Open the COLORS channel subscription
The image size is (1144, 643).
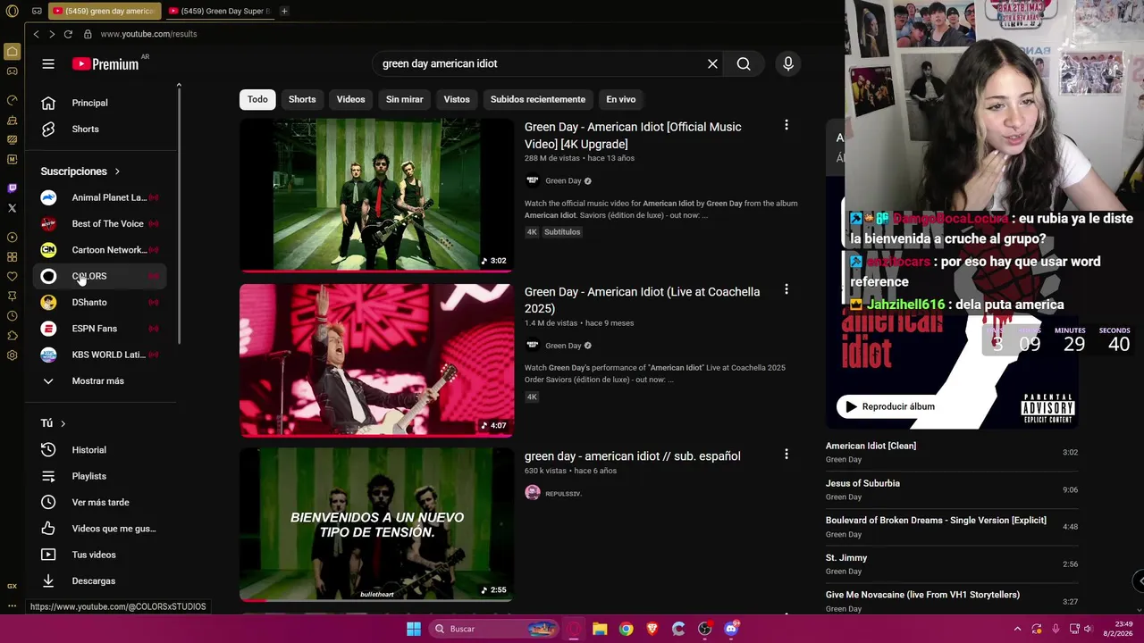[100, 276]
